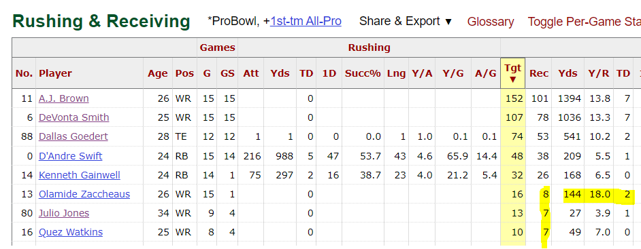
Task: Open D'Andre Swift player page
Action: (x=70, y=155)
